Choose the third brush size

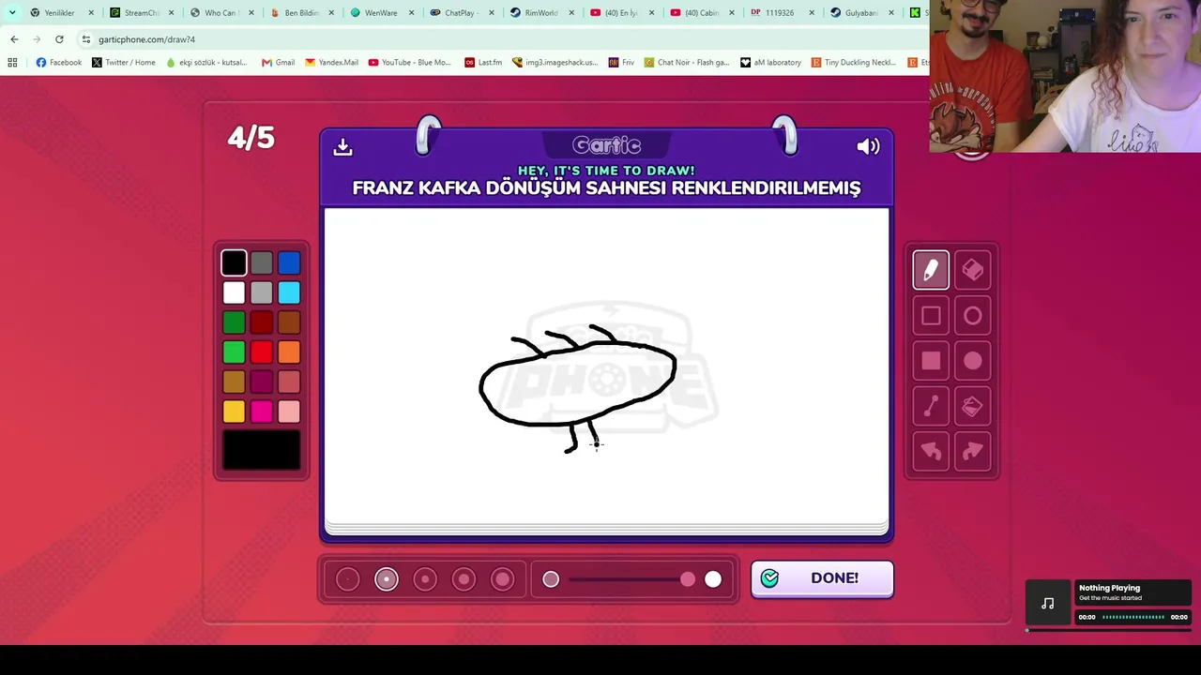pyautogui.click(x=425, y=579)
